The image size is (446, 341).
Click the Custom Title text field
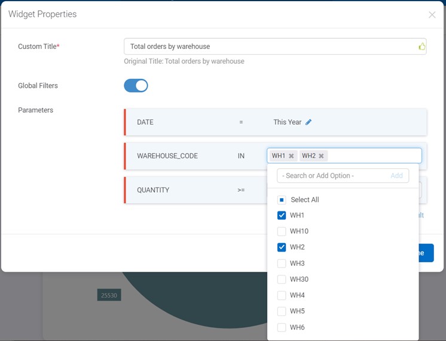click(269, 47)
